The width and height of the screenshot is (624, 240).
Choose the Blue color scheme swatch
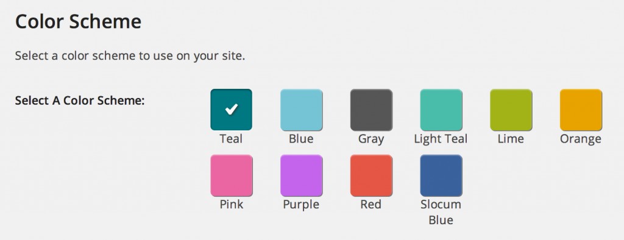(x=301, y=110)
